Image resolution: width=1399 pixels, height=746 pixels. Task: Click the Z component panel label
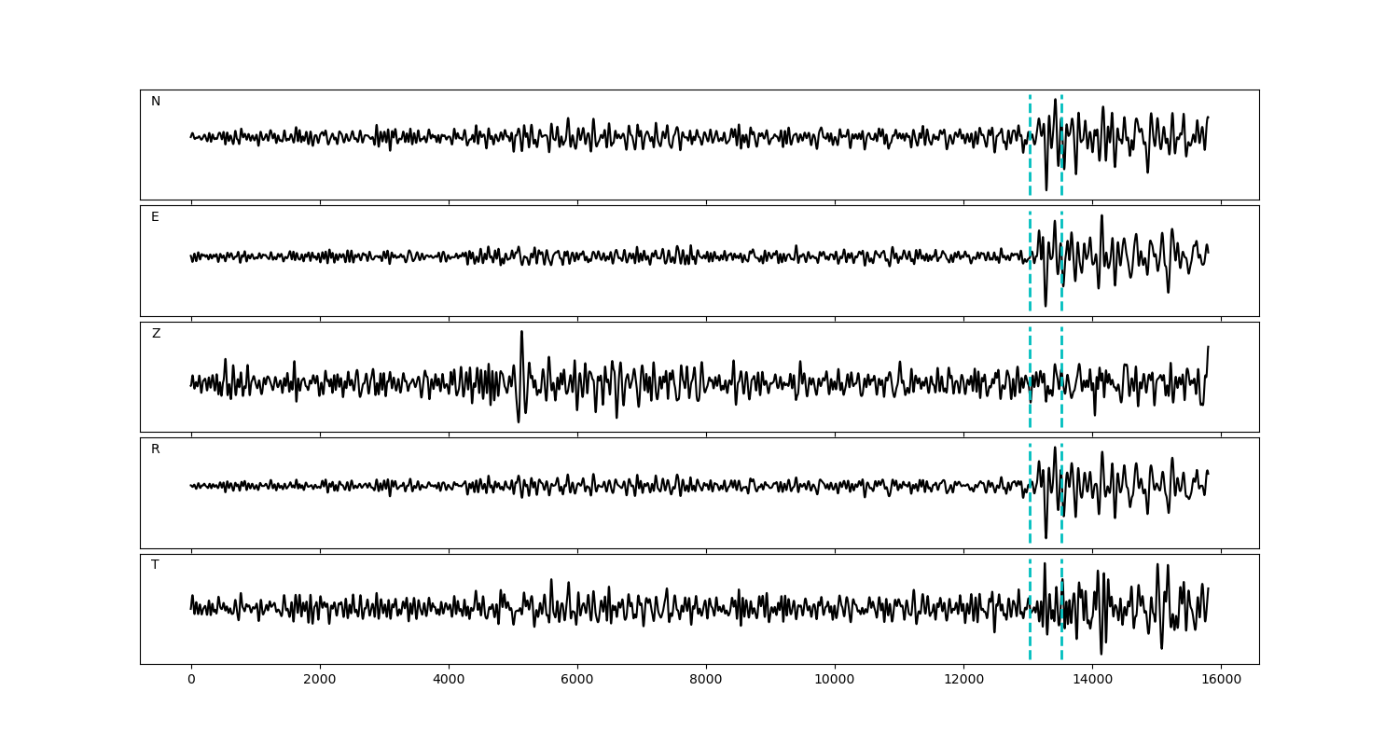tap(156, 334)
